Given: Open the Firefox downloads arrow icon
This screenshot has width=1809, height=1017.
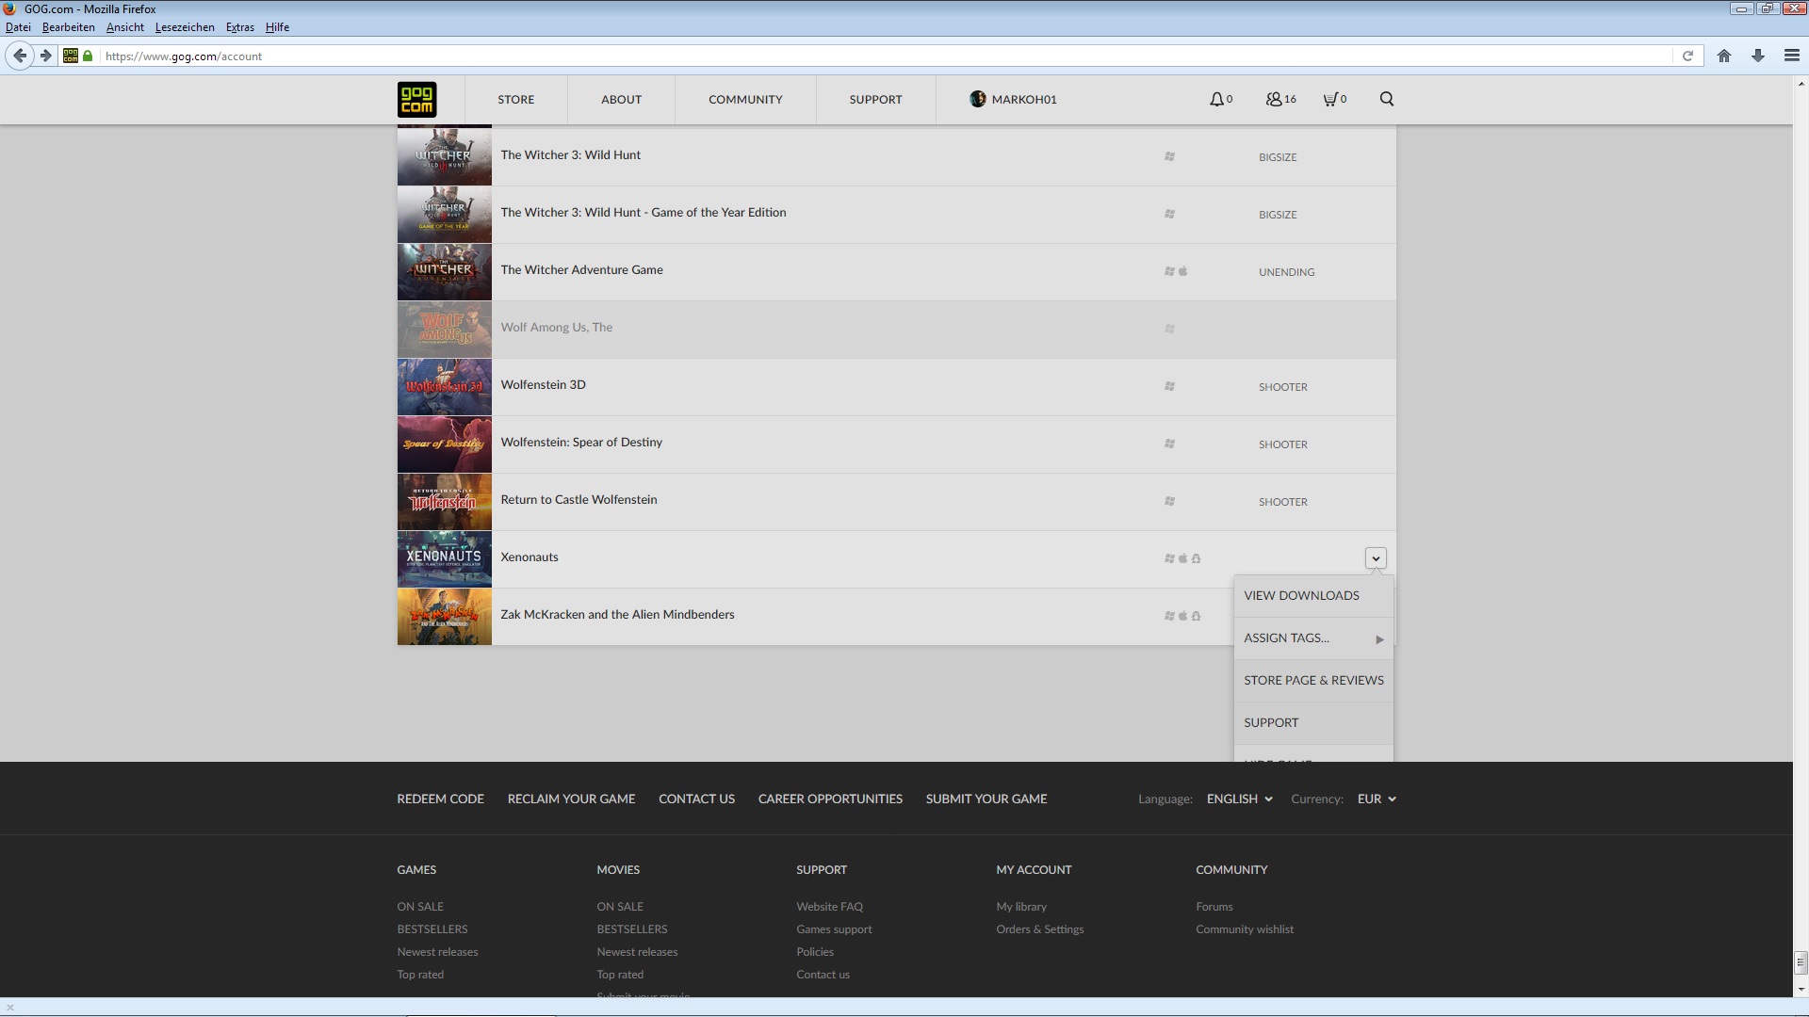Looking at the screenshot, I should [1758, 56].
